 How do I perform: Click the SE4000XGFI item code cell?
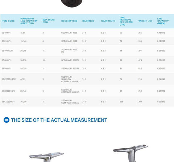[x=7, y=50]
